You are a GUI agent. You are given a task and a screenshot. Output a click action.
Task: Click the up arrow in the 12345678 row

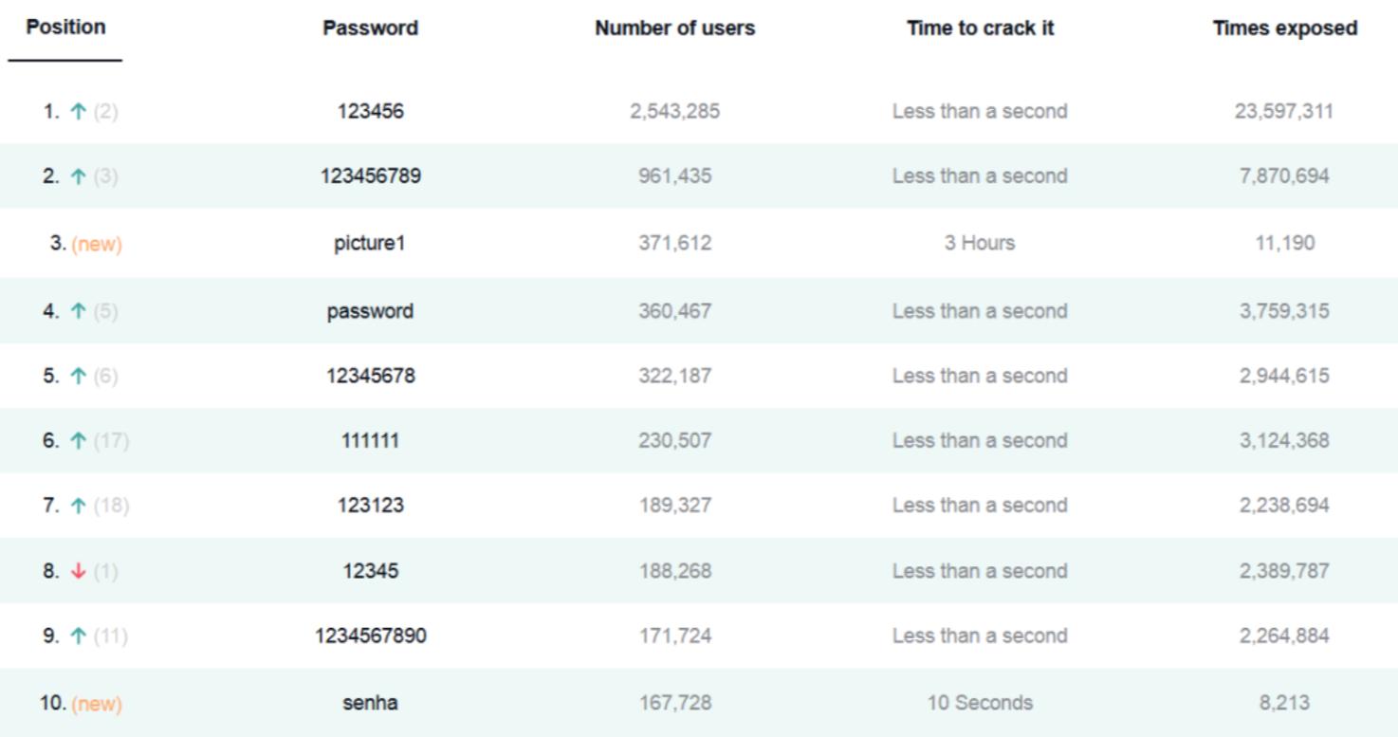(x=78, y=377)
